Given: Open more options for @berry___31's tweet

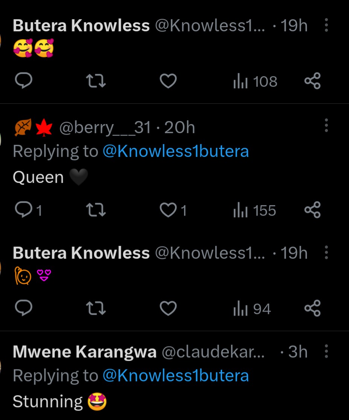Looking at the screenshot, I should tap(326, 125).
